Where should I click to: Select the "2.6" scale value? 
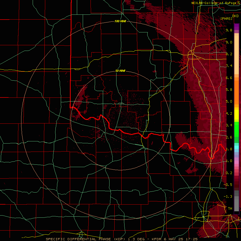click(229, 137)
